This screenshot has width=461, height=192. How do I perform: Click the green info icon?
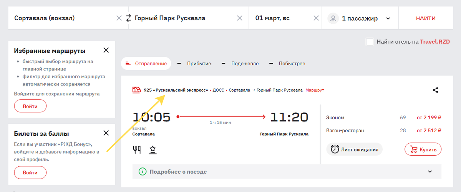pyautogui.click(x=143, y=172)
